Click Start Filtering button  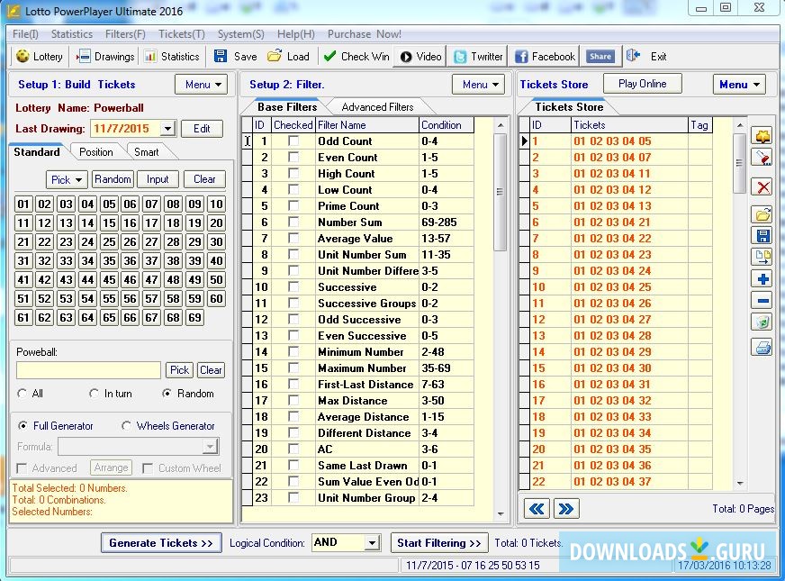[439, 542]
